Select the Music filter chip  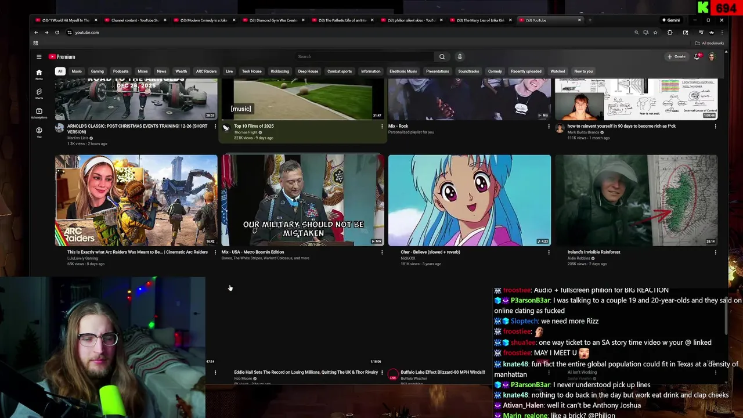pyautogui.click(x=77, y=71)
